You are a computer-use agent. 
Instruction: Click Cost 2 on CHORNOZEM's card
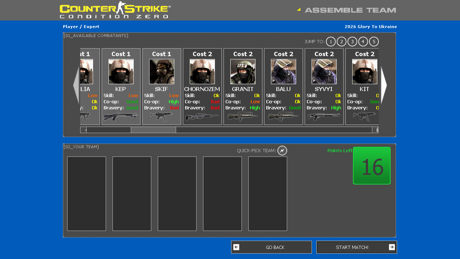[x=202, y=54]
